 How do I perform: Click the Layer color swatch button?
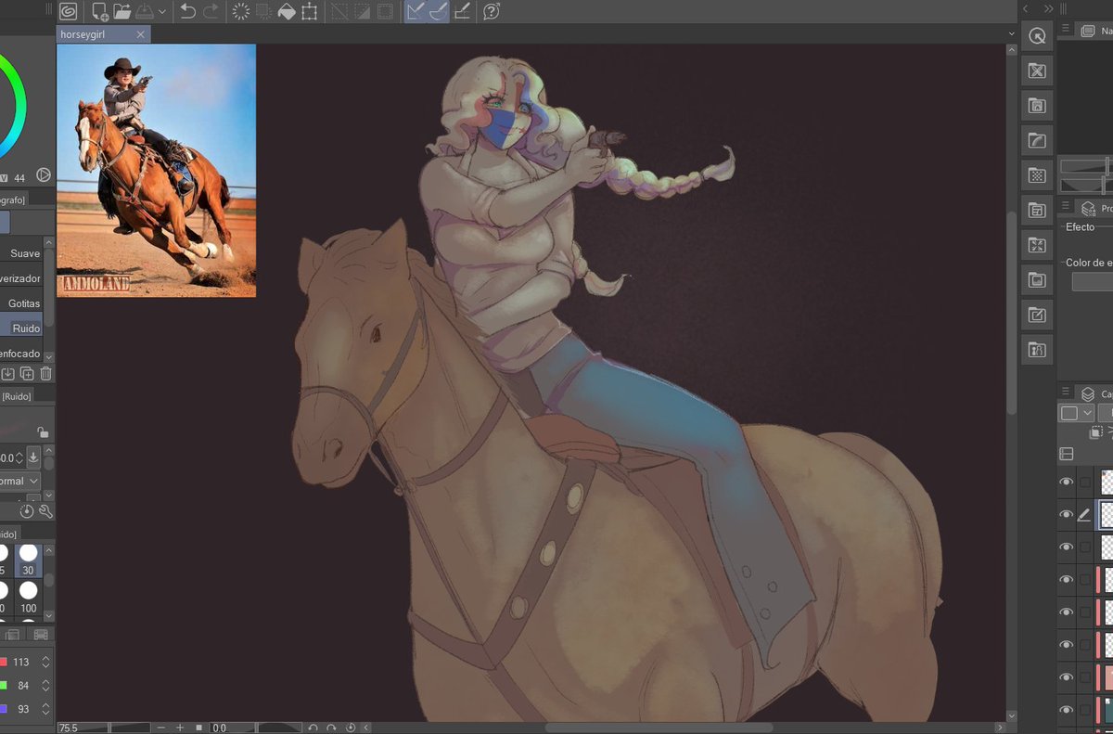(1093, 281)
